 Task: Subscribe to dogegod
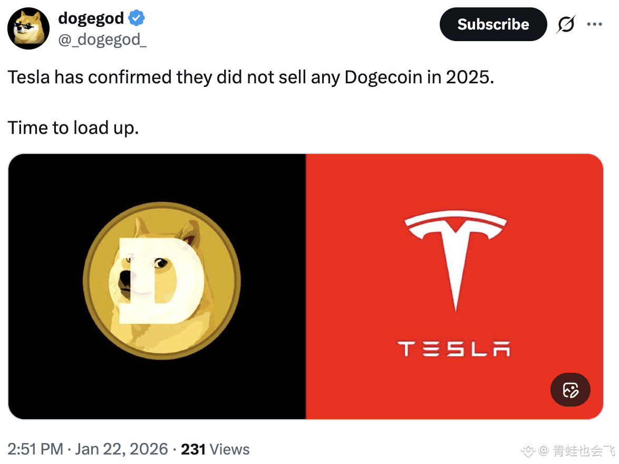pyautogui.click(x=493, y=24)
